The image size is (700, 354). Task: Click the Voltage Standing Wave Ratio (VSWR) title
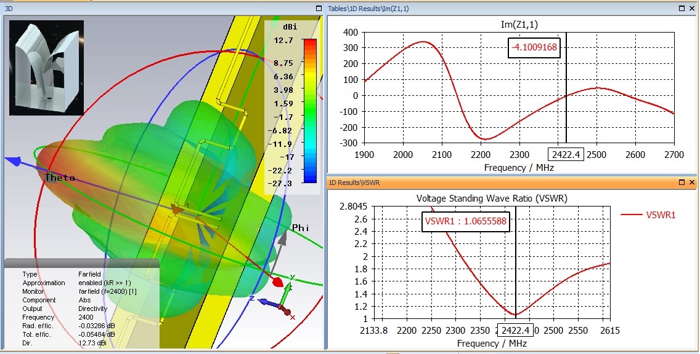(492, 199)
